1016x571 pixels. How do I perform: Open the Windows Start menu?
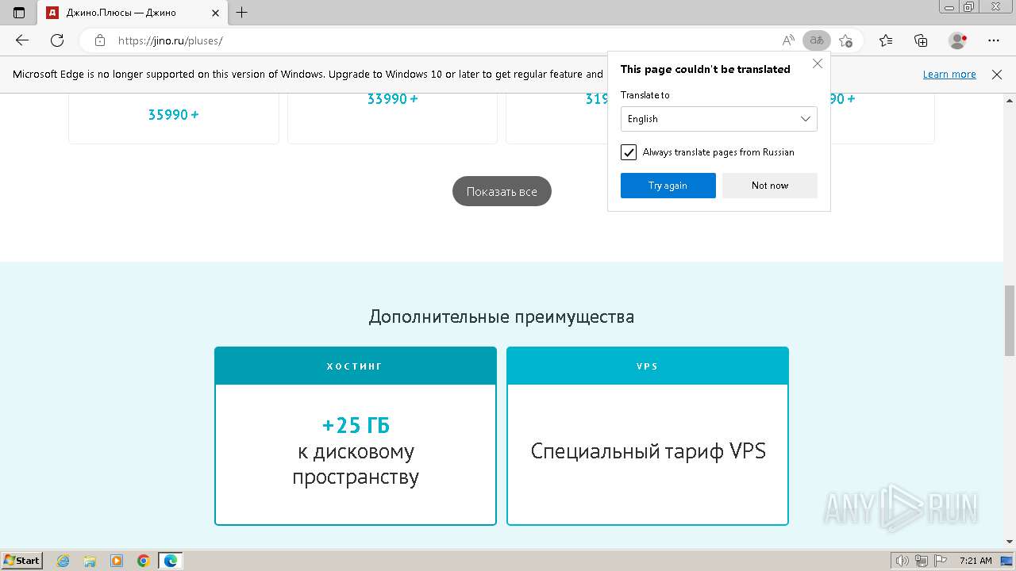tap(21, 560)
